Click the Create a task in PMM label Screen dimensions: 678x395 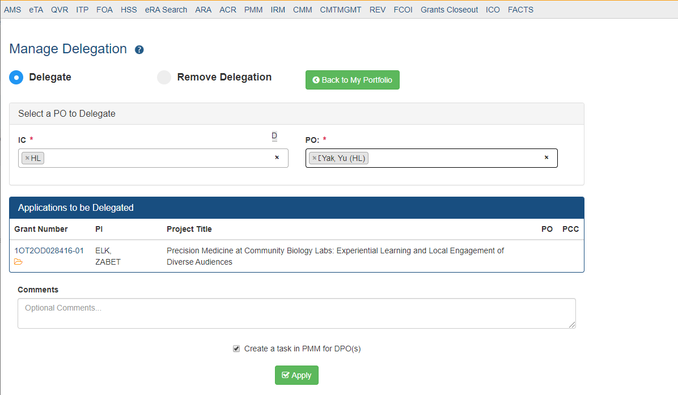(x=302, y=349)
